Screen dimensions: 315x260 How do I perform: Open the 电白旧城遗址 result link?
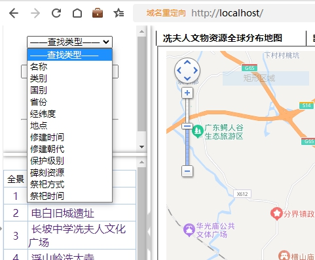pos(63,213)
